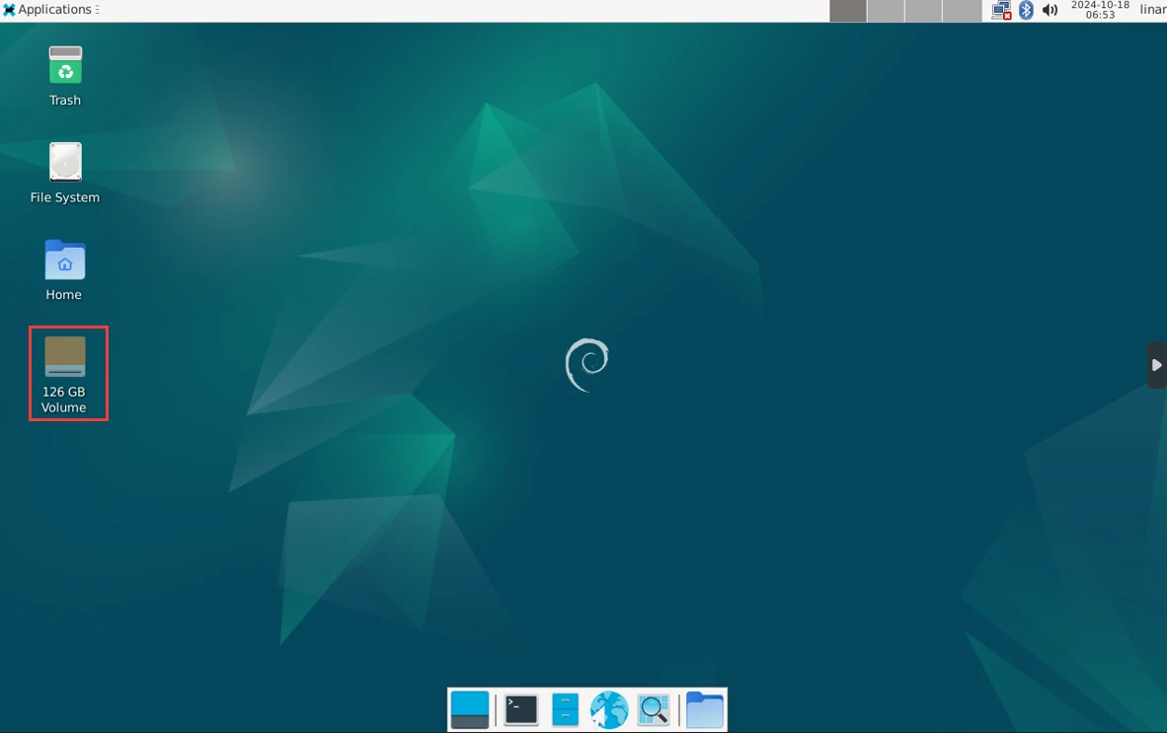Open the user menu in top panel
This screenshot has width=1167, height=733.
[x=1153, y=10]
